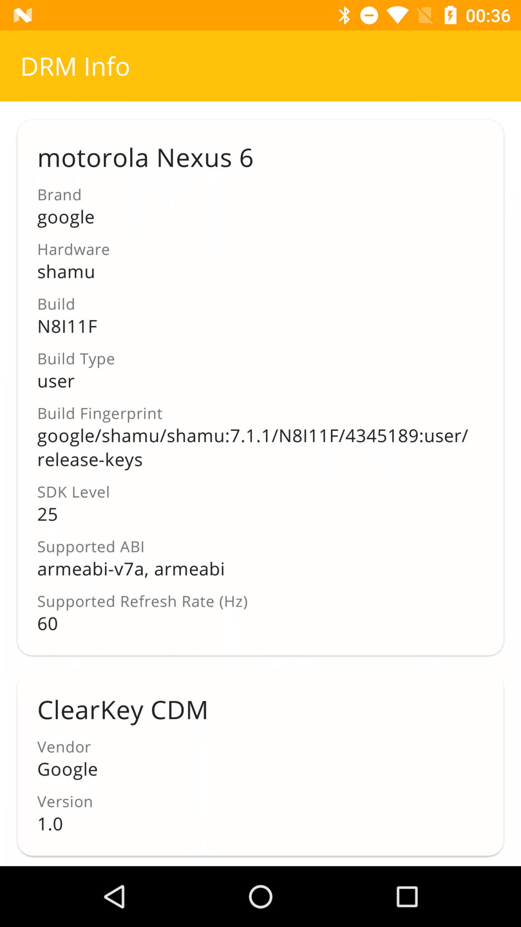This screenshot has height=927, width=521.
Task: Tap the DRM Info title
Action: pyautogui.click(x=76, y=66)
